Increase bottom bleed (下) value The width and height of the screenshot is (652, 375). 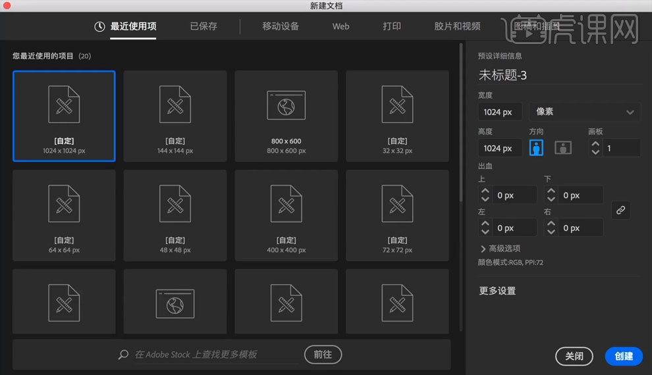tap(551, 191)
